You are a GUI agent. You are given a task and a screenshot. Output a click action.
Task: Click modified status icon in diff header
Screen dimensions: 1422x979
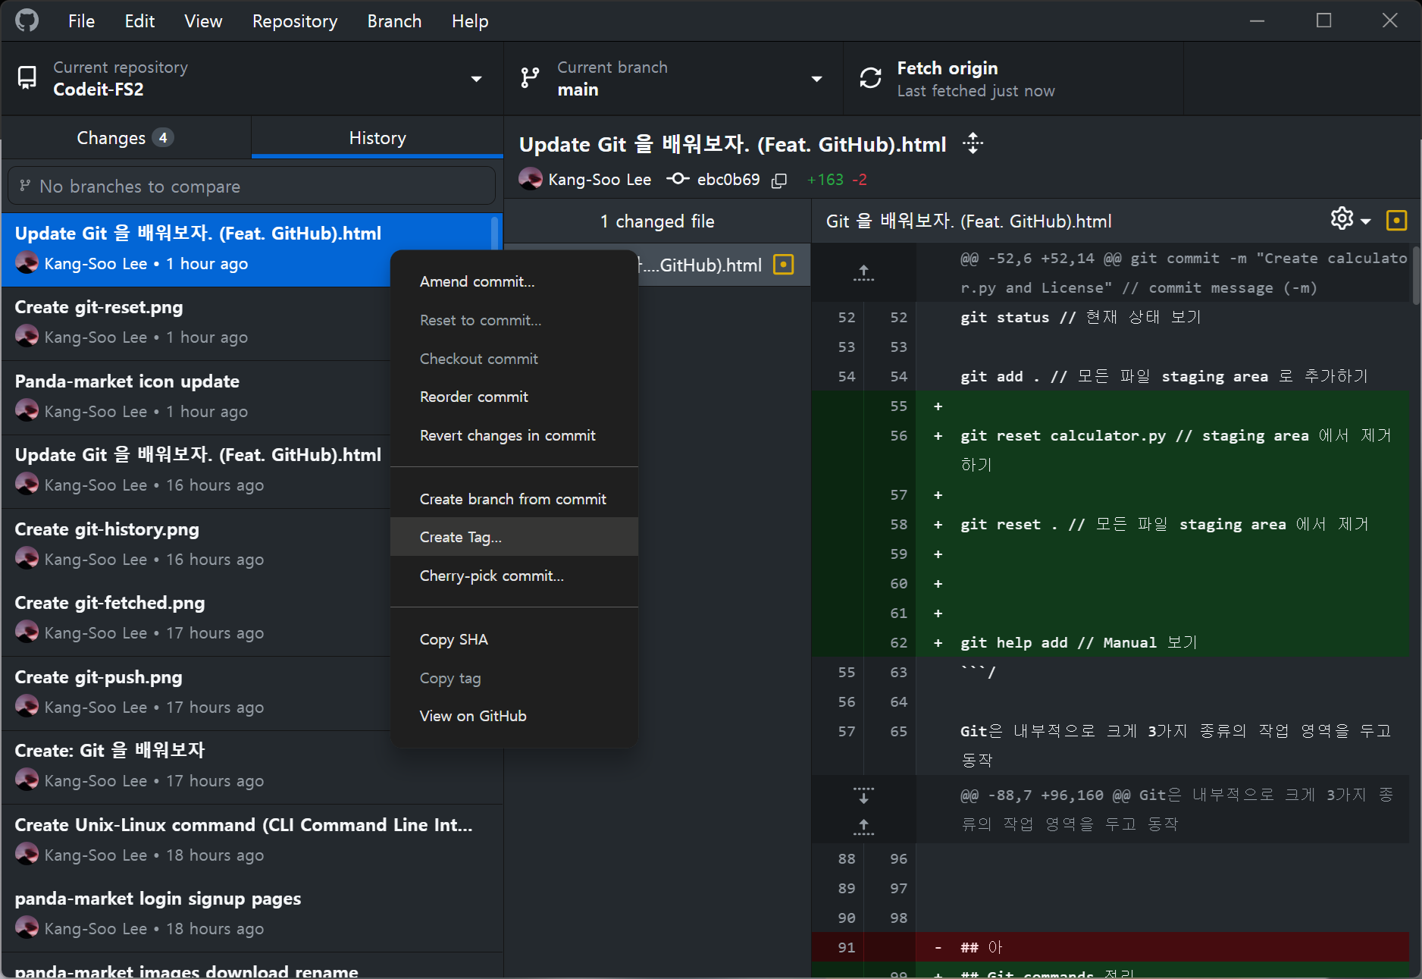[x=1396, y=221]
